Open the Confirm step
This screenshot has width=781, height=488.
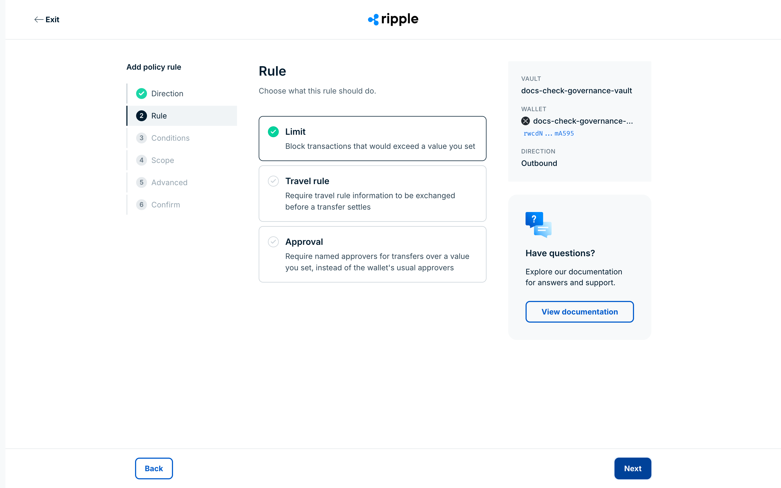click(x=182, y=205)
